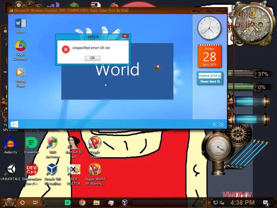Open the notification center with 3 alerts

click(266, 203)
